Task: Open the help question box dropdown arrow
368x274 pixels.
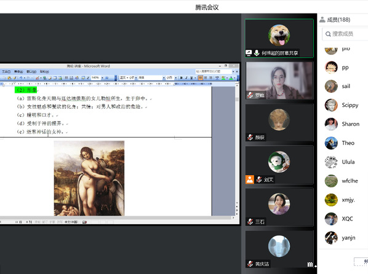Action: [233, 71]
